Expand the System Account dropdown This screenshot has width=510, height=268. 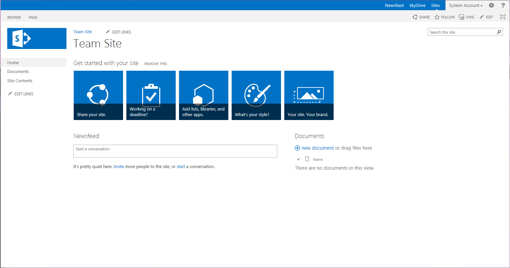(466, 5)
